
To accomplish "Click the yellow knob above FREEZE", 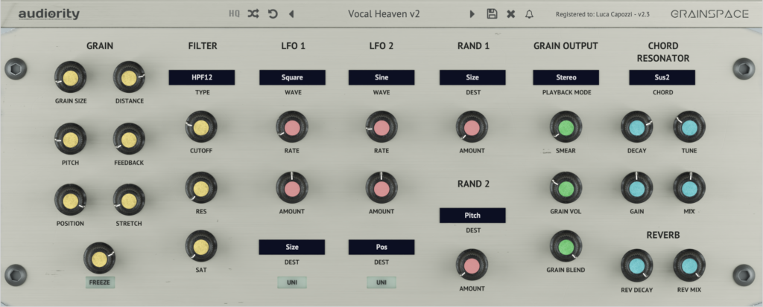I will [x=99, y=259].
